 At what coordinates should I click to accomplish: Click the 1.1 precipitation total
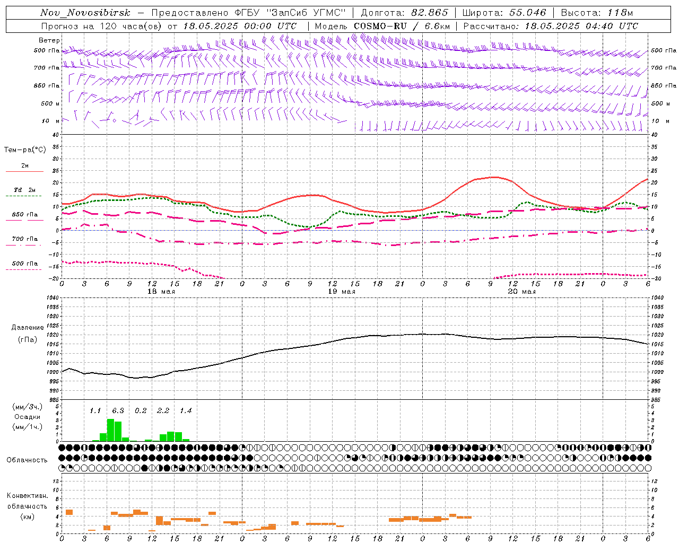95,411
